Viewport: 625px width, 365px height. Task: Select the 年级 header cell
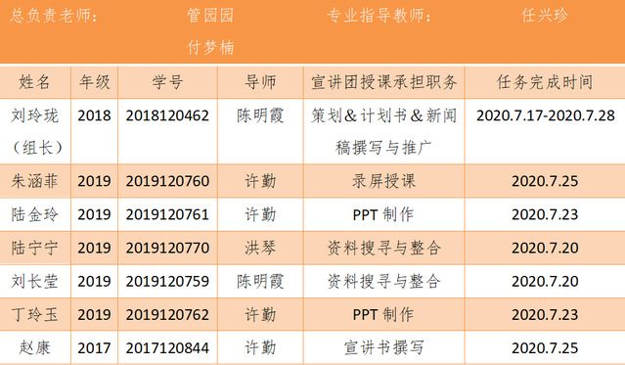click(x=95, y=82)
